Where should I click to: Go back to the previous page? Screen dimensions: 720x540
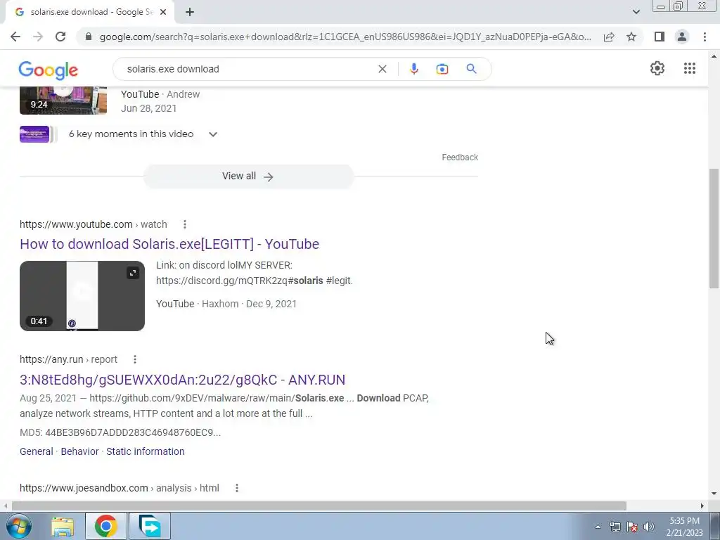click(15, 37)
